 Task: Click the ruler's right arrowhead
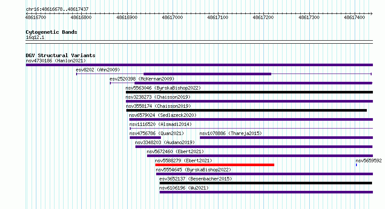(372, 14)
